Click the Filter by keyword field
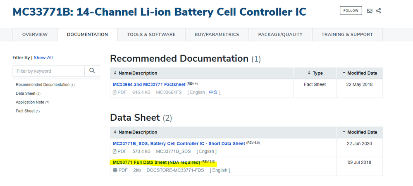 [x=49, y=71]
